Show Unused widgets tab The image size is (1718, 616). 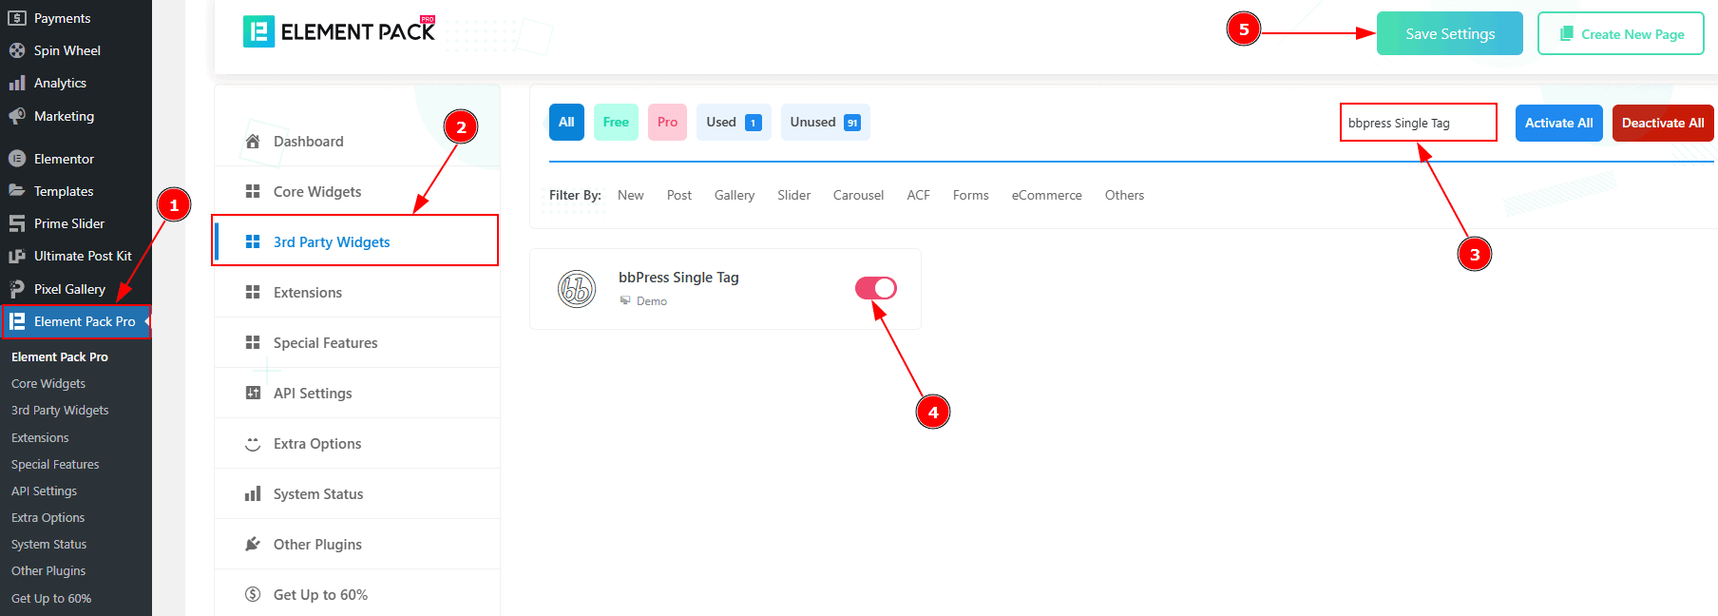click(x=826, y=123)
